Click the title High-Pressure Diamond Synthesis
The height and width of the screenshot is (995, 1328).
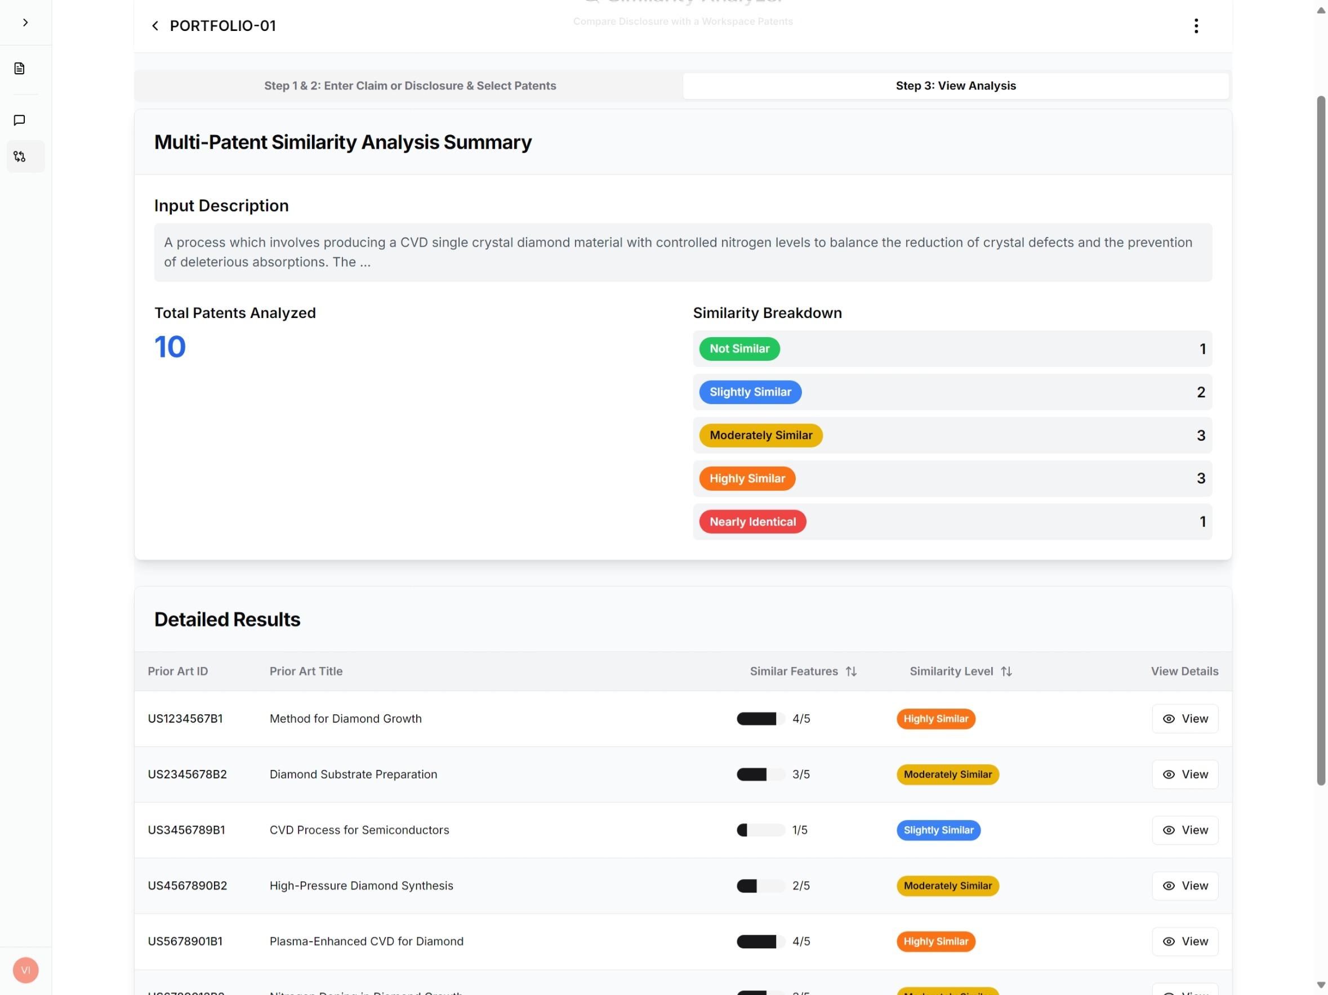tap(361, 886)
